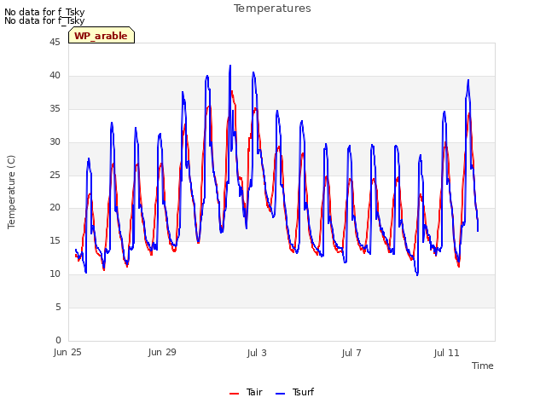Viewport: 546px width, 409px height.
Task: Click the first 'No data for f_Tsky' message
Action: tap(44, 12)
